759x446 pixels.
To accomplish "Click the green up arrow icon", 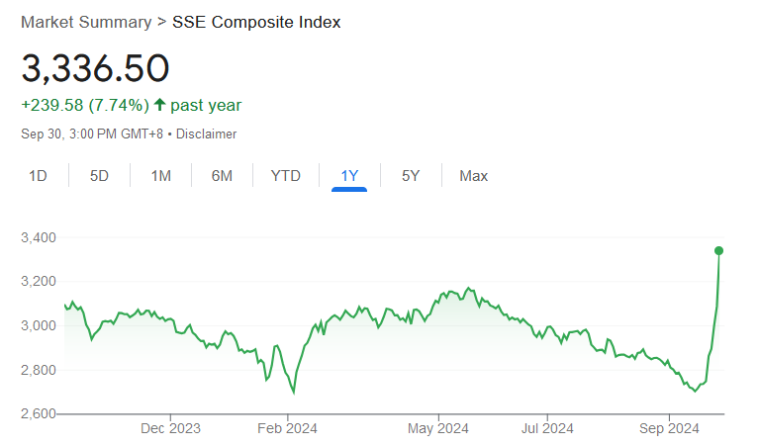I will [x=159, y=104].
